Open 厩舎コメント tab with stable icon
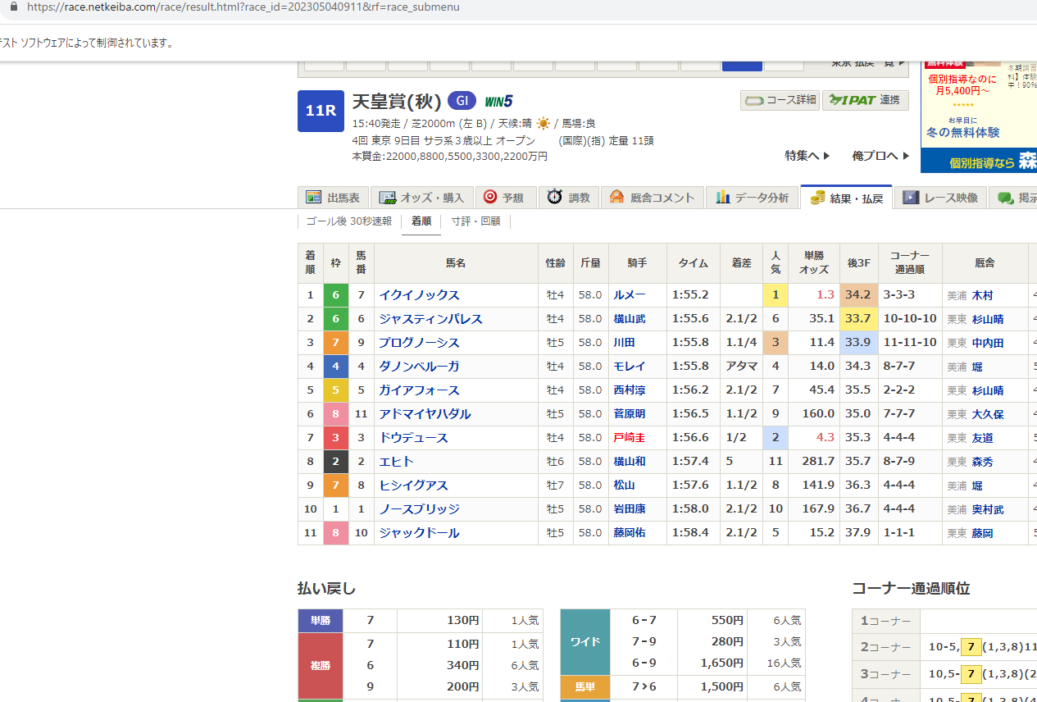This screenshot has height=702, width=1037. [653, 198]
